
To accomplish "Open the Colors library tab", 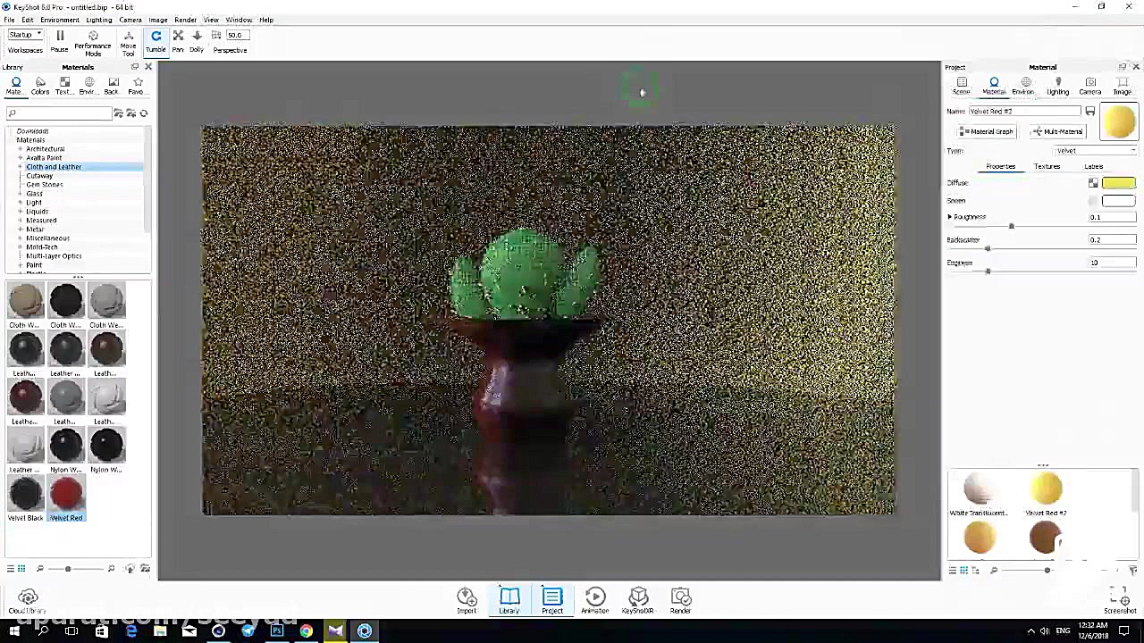I will coord(40,86).
